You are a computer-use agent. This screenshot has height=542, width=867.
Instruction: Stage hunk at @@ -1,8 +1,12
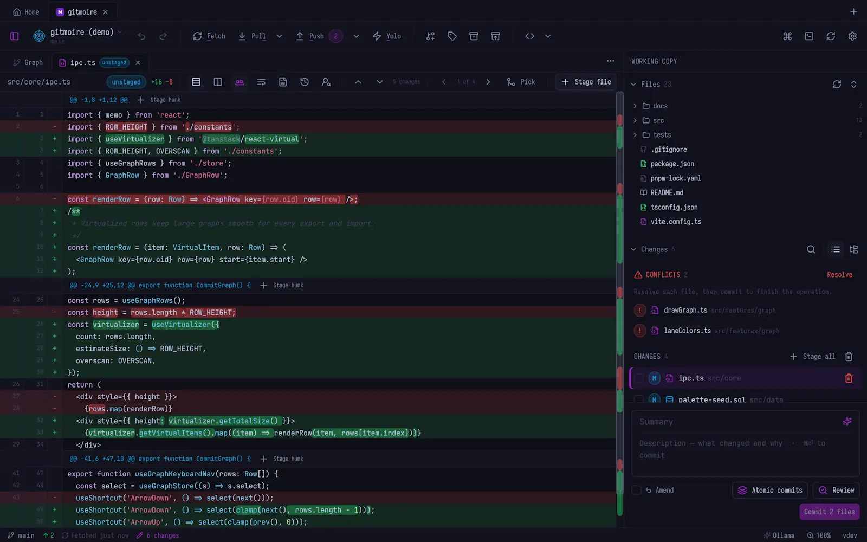coord(159,100)
